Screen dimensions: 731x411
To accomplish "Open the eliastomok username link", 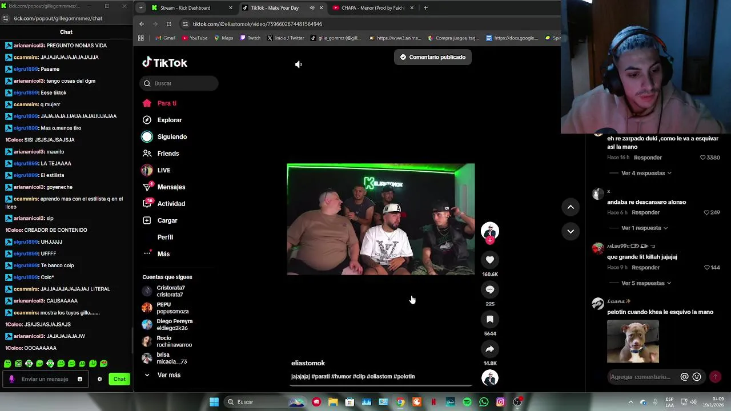I will coord(308,363).
